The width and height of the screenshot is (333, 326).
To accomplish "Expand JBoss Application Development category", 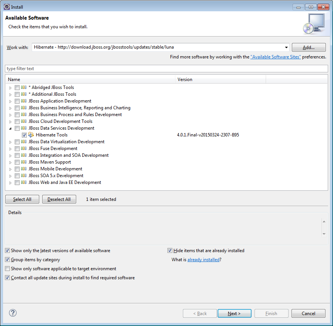I will tap(10, 101).
